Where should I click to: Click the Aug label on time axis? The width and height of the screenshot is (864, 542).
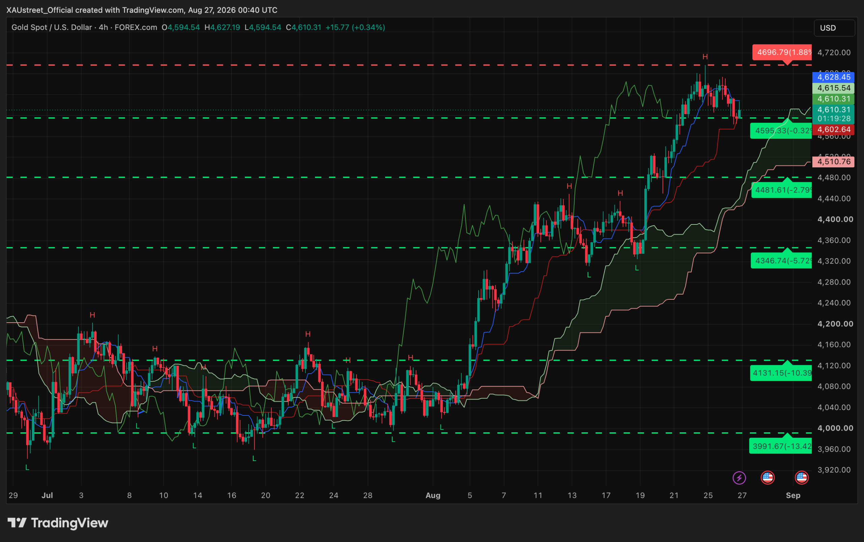[x=433, y=495]
